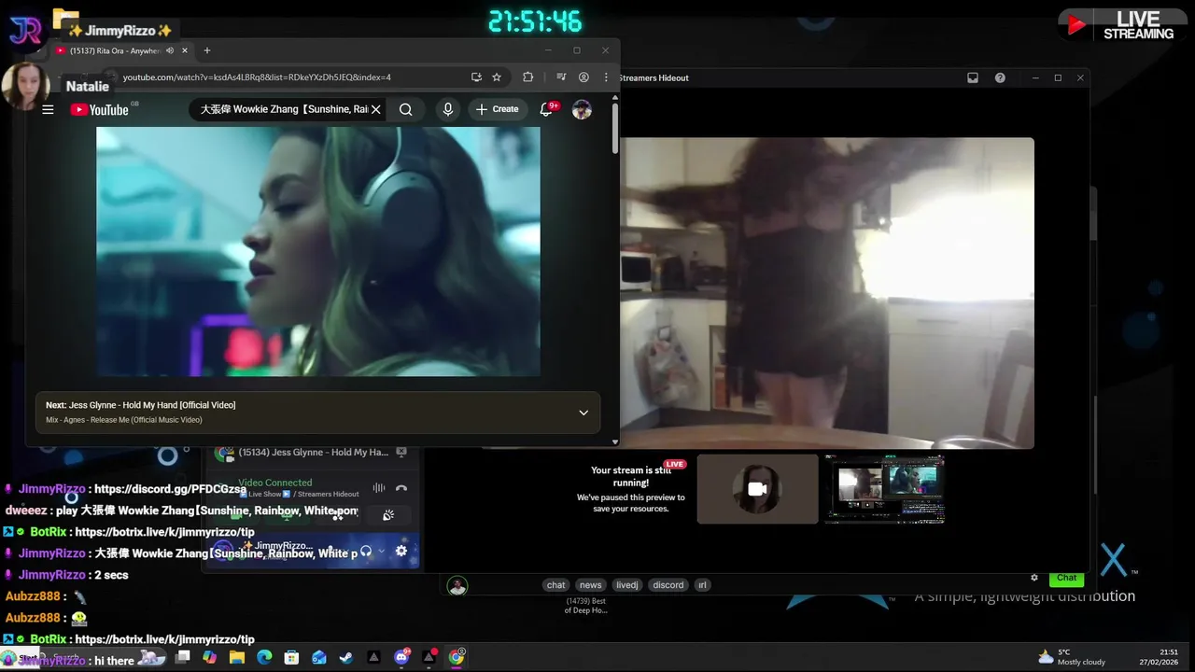Click Discord noise suppression waveform icon
Screen dimensions: 1195x672
coord(379,488)
